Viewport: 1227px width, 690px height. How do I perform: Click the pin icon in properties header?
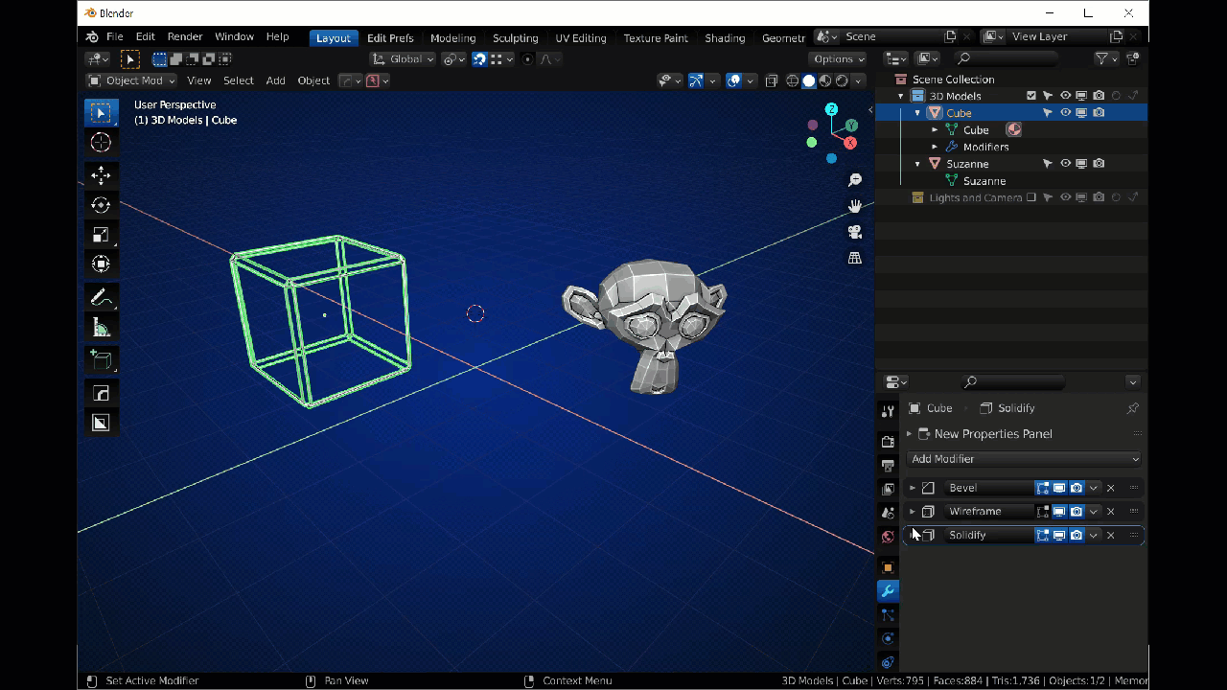pyautogui.click(x=1132, y=408)
